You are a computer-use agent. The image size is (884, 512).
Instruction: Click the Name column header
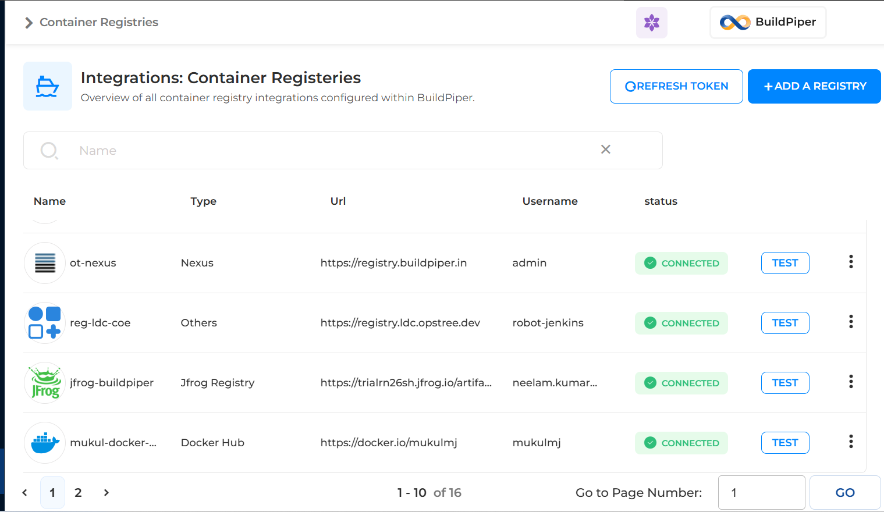[x=49, y=201]
